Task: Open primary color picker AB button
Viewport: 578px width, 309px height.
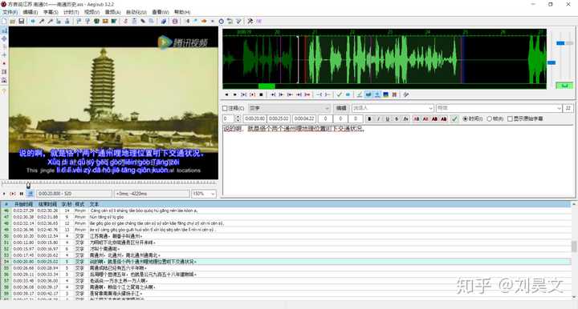Action: (416, 118)
